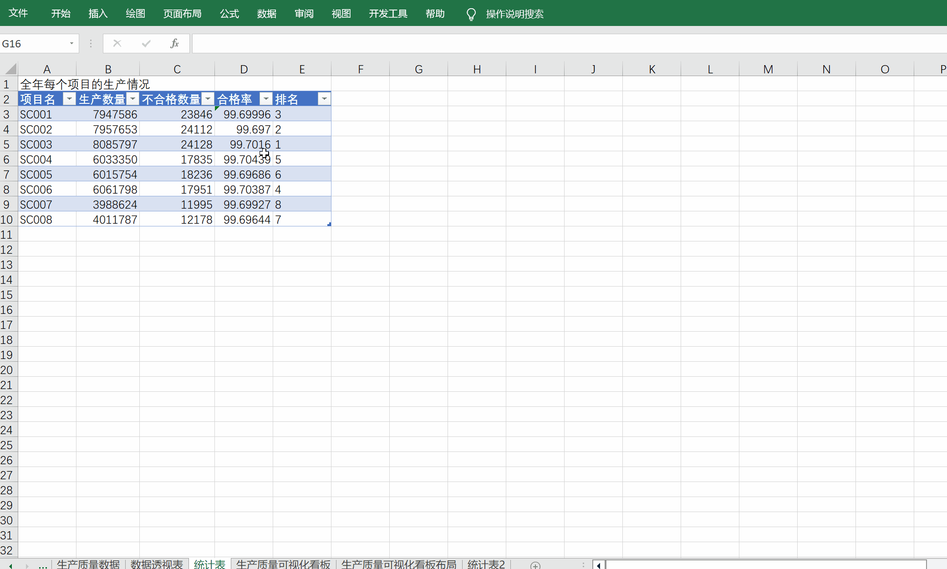Click the previous sheet navigation arrow

(10, 565)
